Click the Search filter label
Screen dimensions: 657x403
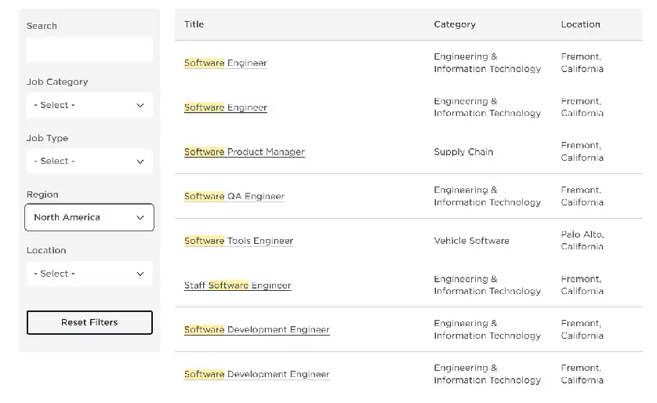point(42,26)
